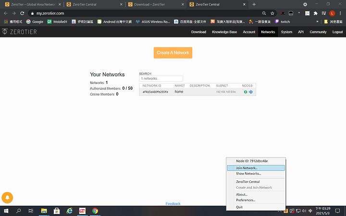Open the Windows Start menu
The image size is (346, 216).
tap(6, 211)
